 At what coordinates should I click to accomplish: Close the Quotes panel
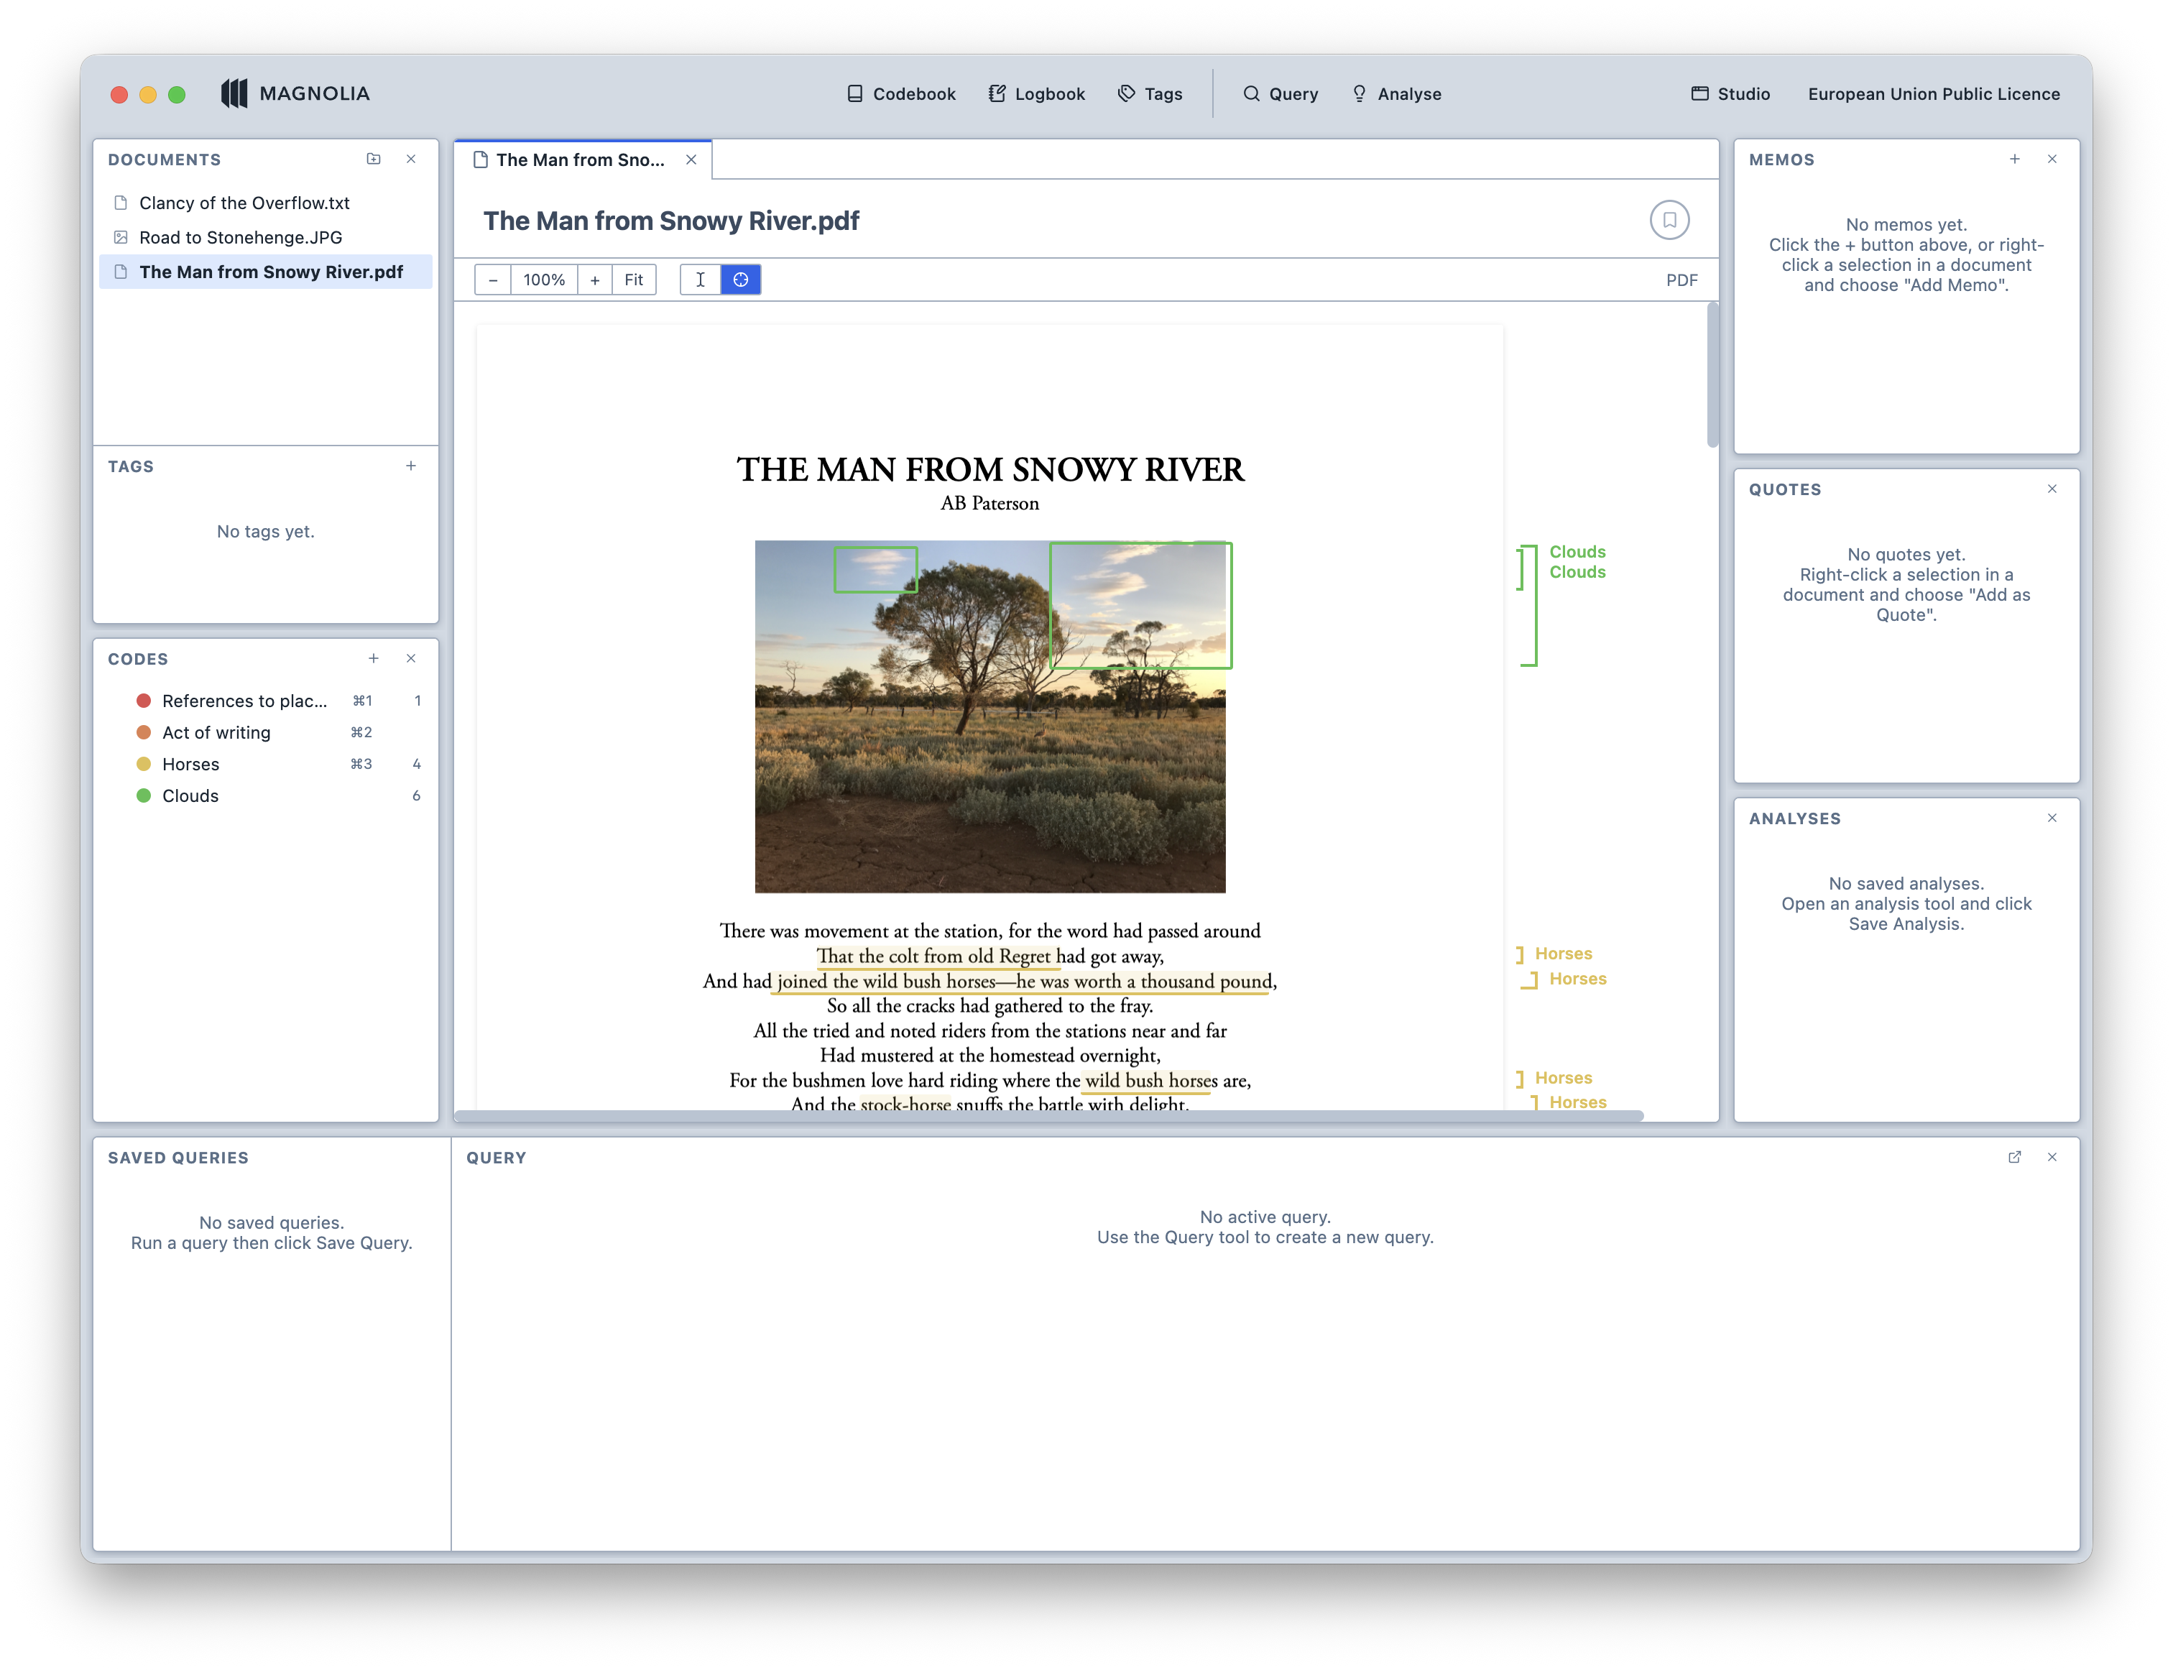2052,489
